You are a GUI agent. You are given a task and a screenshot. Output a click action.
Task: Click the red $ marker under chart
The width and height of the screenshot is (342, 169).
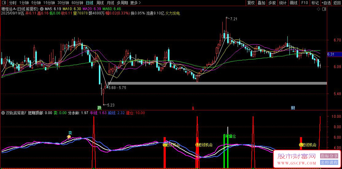point(193,108)
